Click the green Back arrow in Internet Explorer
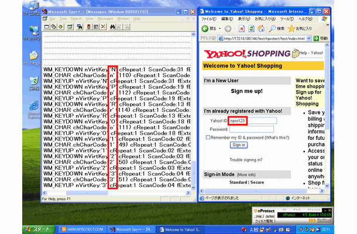This screenshot has height=234, width=357. (205, 29)
